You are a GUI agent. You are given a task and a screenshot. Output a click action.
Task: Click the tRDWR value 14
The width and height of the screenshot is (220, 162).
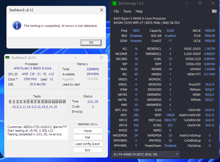pos(170,69)
